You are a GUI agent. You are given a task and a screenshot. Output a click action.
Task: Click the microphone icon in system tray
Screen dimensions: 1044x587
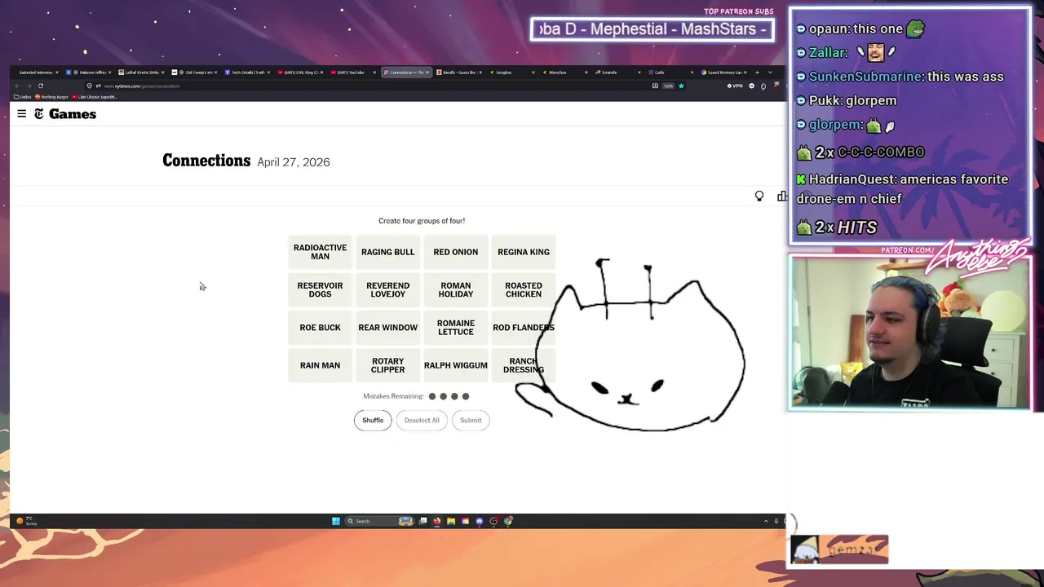[778, 521]
